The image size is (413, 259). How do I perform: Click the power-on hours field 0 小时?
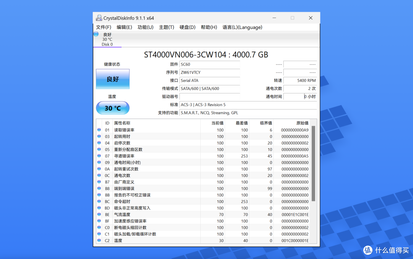(300, 97)
